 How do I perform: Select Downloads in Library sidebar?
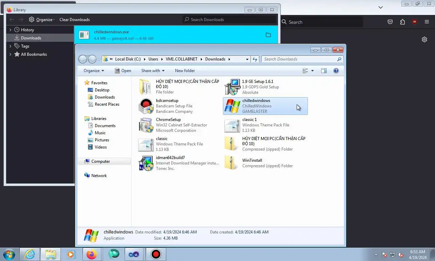pos(40,38)
